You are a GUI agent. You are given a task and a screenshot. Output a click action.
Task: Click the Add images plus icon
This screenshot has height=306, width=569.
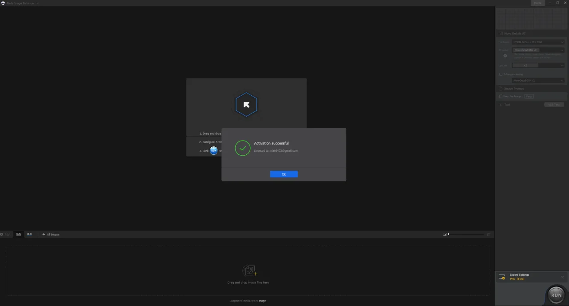[2, 234]
